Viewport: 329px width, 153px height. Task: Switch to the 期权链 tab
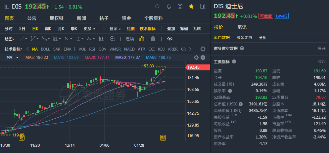57,18
